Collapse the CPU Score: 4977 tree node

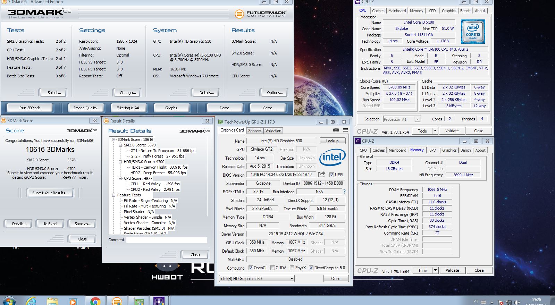(120, 178)
